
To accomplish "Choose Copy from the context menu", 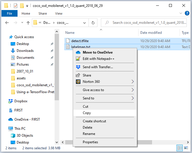I will tap(87, 113).
